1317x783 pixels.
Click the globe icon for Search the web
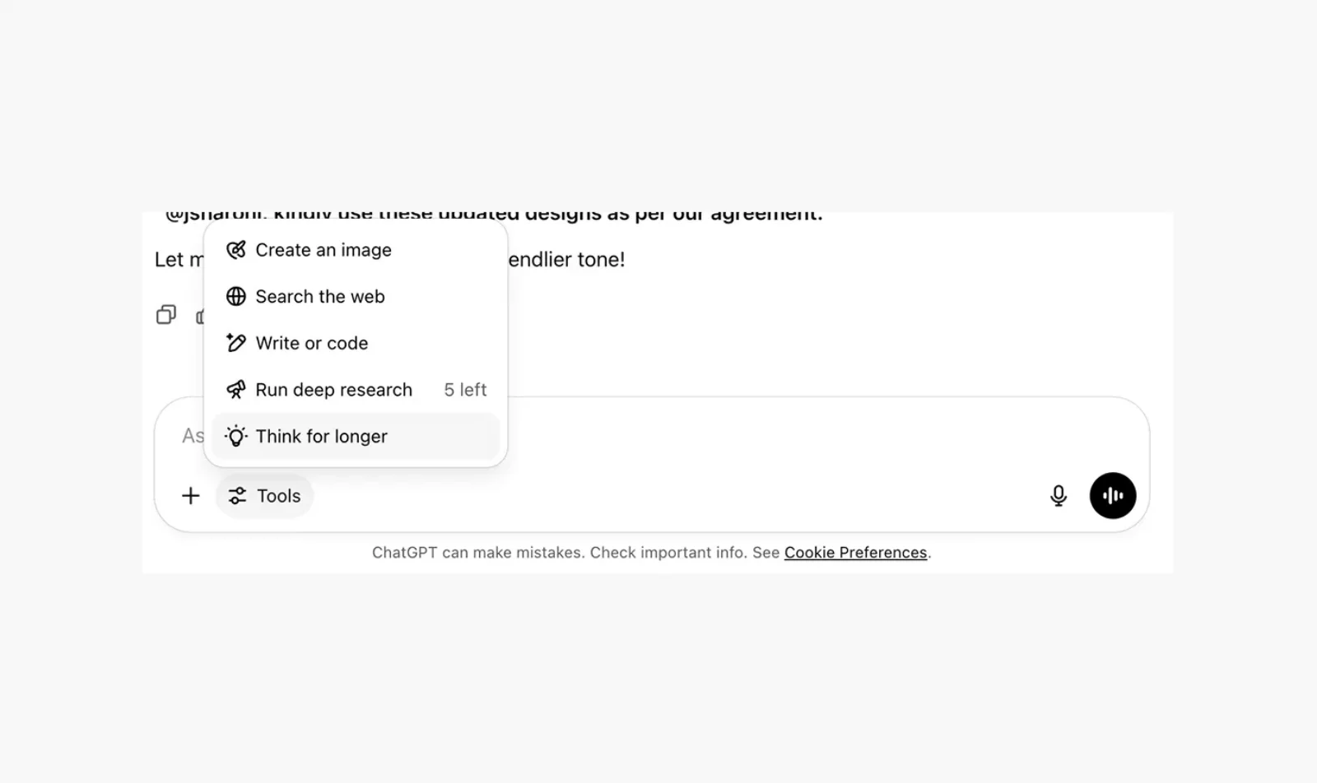[x=236, y=297]
